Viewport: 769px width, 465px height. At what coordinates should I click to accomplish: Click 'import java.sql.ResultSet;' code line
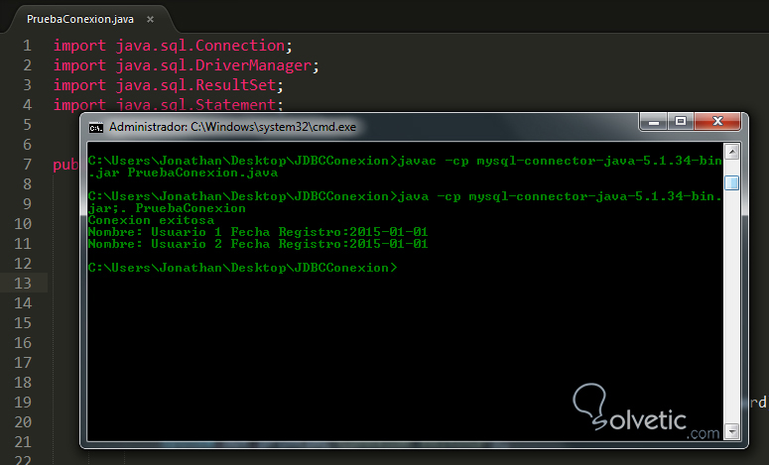click(x=169, y=85)
